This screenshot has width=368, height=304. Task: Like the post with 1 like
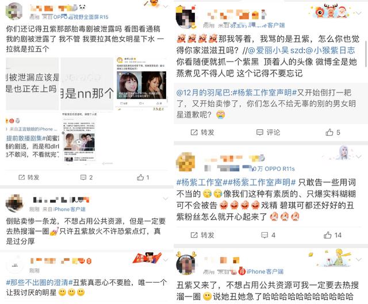coord(143,178)
